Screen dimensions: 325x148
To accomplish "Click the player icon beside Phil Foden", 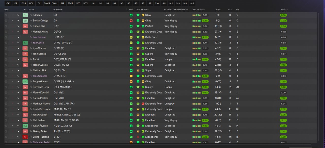I will (31, 120).
